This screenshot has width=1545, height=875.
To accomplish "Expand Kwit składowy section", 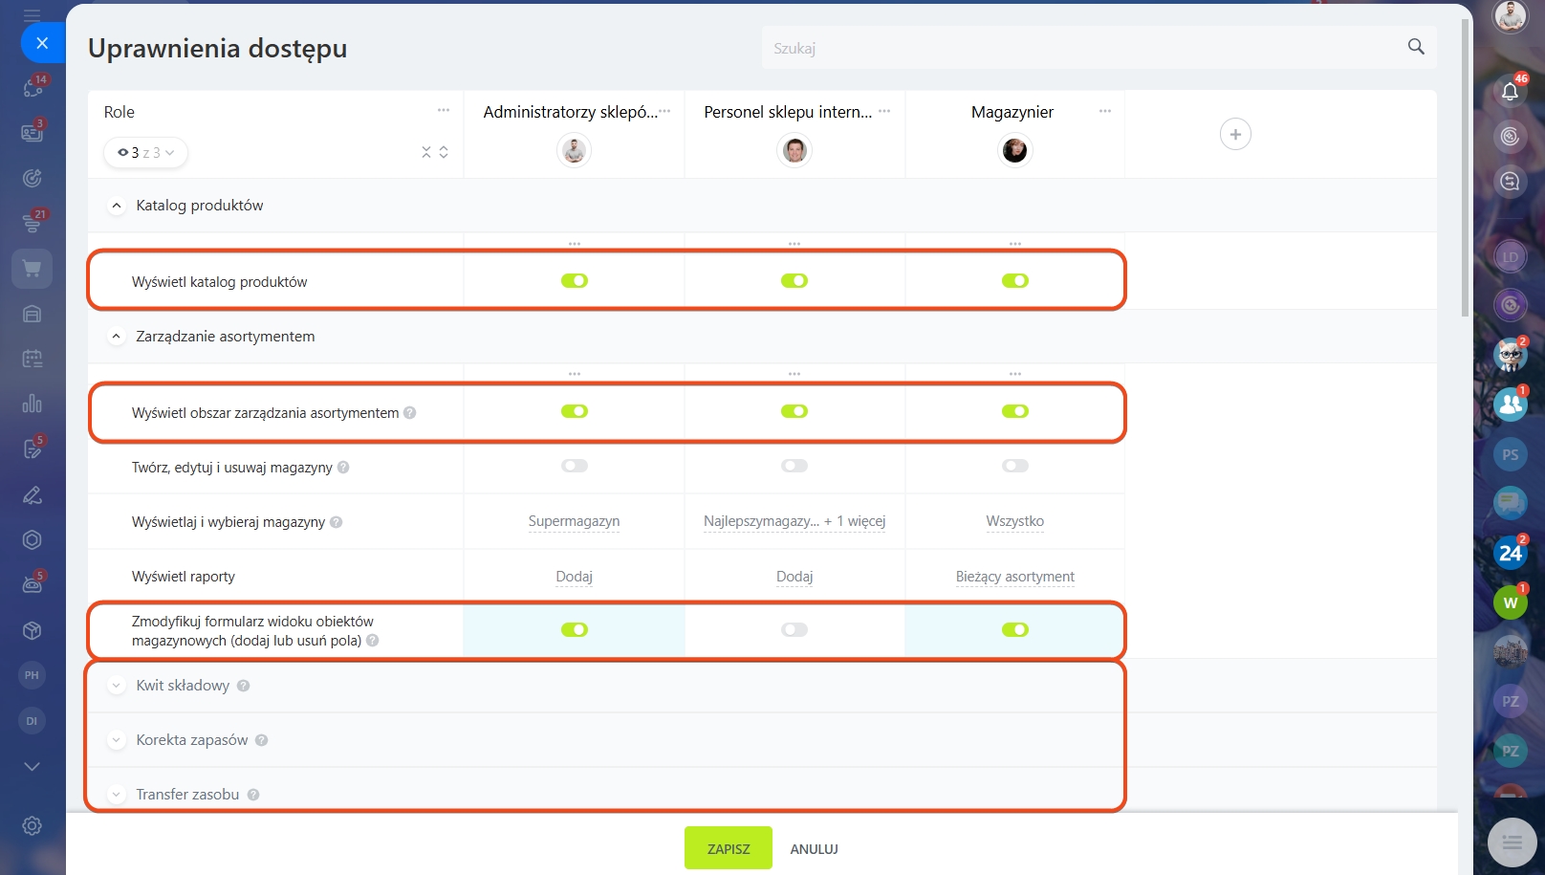I will click(x=117, y=686).
